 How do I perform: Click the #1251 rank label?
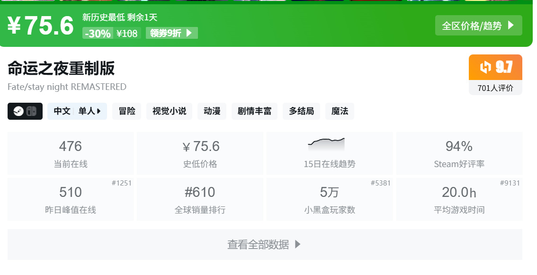coord(122,183)
